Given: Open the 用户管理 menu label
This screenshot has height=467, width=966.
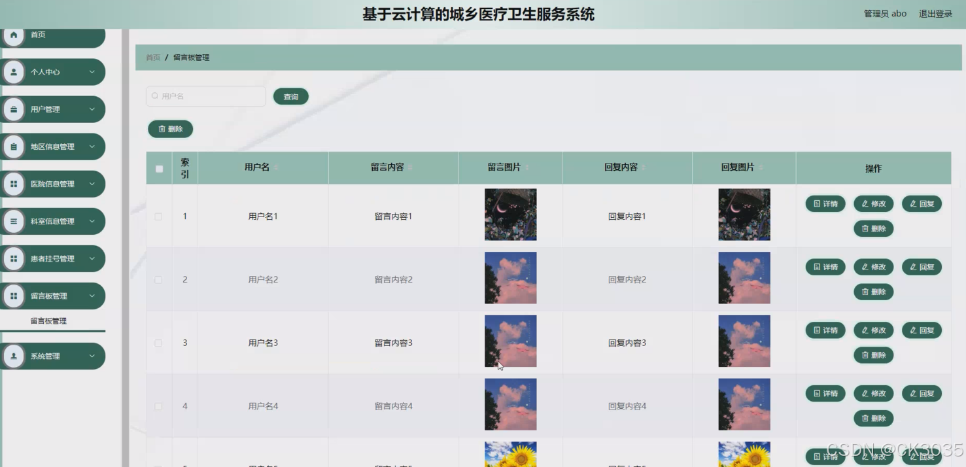Looking at the screenshot, I should click(45, 109).
